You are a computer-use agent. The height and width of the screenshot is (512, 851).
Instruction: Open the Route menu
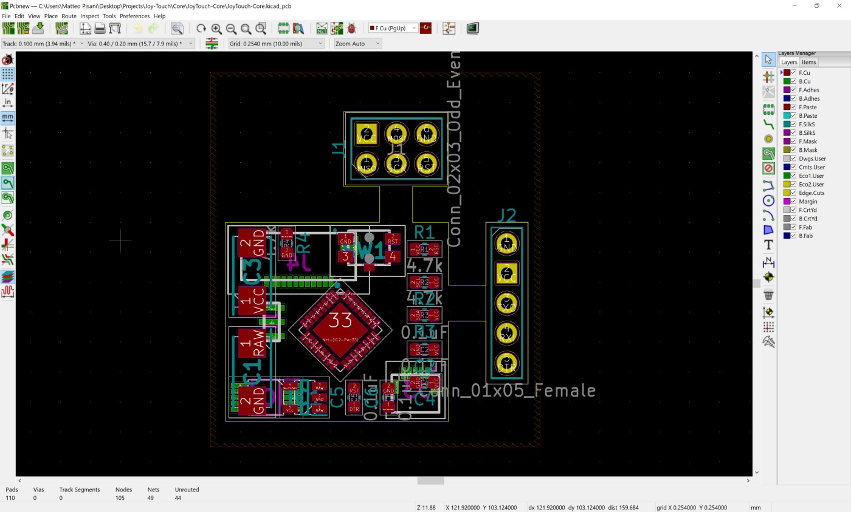(69, 16)
